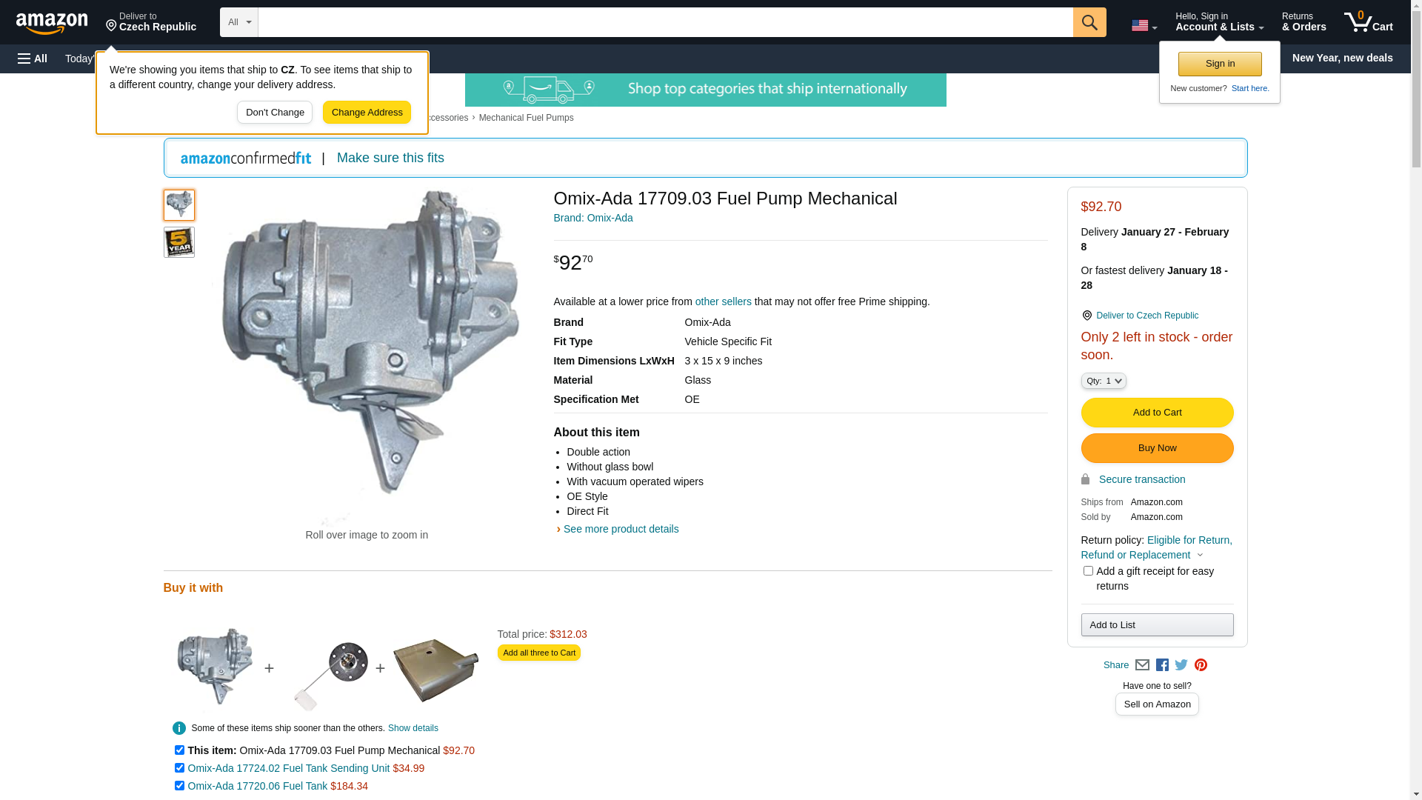Uncheck the Omix-Ada 17720.06 Fuel Tank item
The height and width of the screenshot is (800, 1422).
pyautogui.click(x=179, y=786)
